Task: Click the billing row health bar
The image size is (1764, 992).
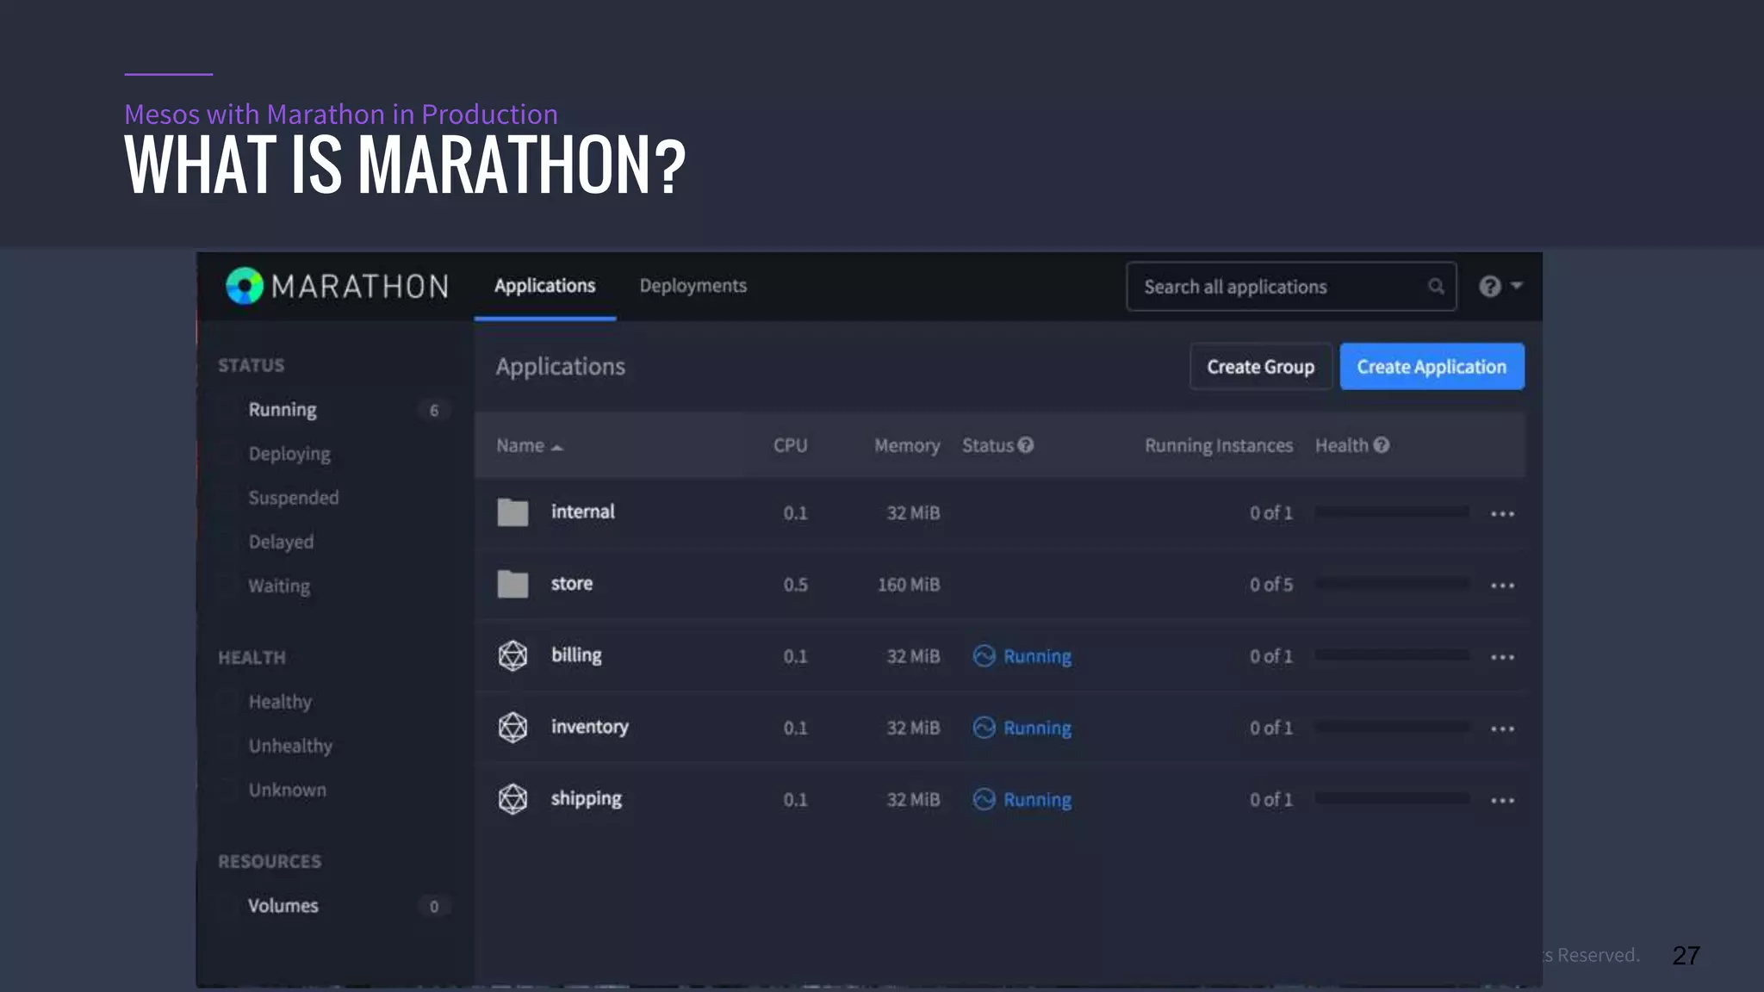Action: click(x=1392, y=655)
